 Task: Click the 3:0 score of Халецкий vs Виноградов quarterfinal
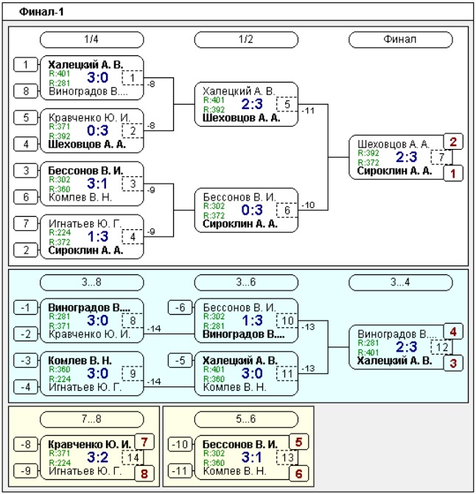[97, 77]
